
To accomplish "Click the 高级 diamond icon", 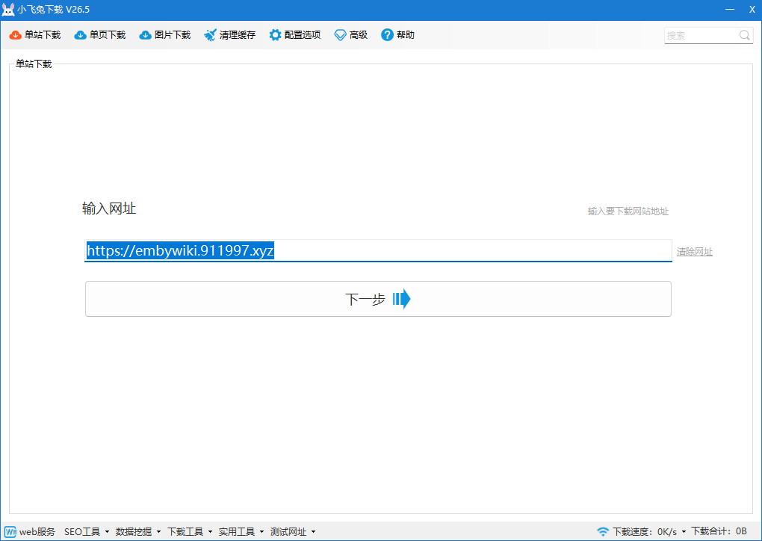I will pos(340,35).
